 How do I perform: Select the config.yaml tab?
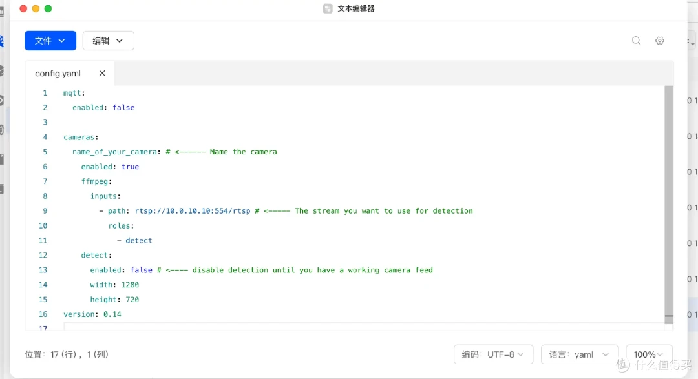pos(58,74)
